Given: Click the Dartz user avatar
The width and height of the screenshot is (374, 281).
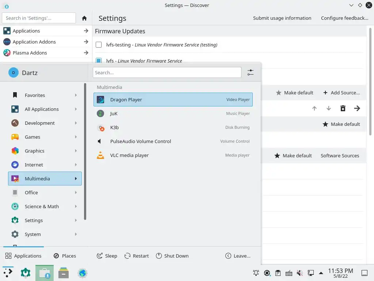Looking at the screenshot, I should point(14,73).
